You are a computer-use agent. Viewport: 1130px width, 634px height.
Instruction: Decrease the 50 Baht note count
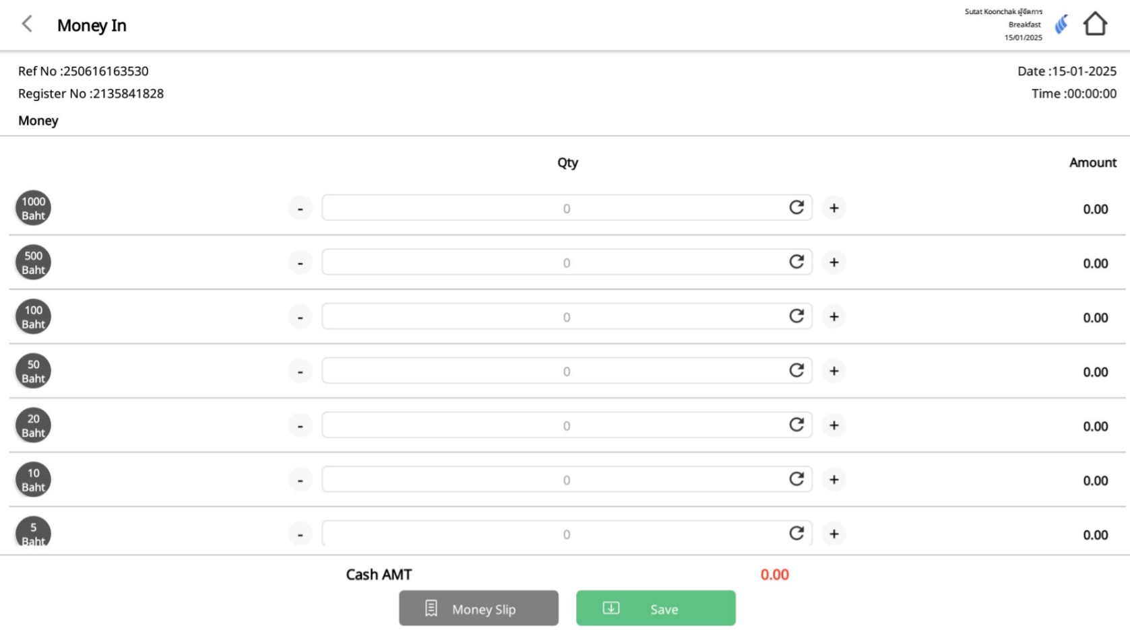point(300,371)
